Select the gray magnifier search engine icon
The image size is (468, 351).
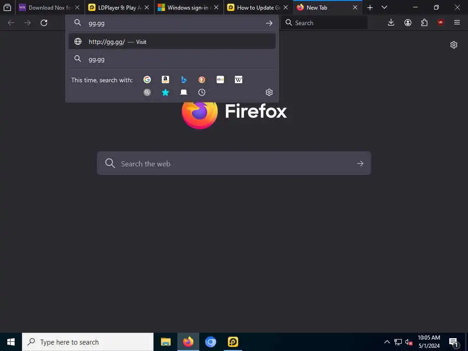147,92
